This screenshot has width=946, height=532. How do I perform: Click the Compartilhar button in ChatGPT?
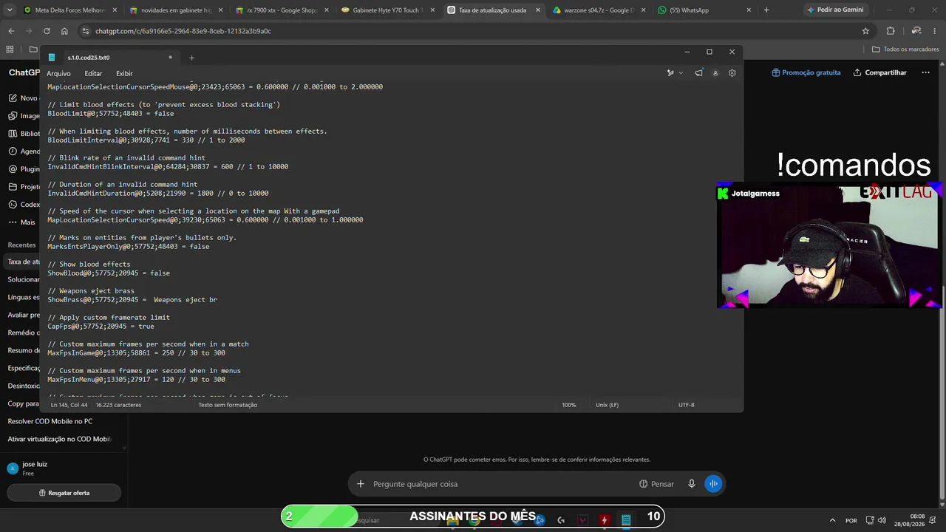pyautogui.click(x=879, y=72)
